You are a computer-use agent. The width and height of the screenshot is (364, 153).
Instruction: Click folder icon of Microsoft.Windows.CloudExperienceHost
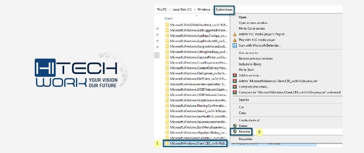pyautogui.click(x=167, y=63)
